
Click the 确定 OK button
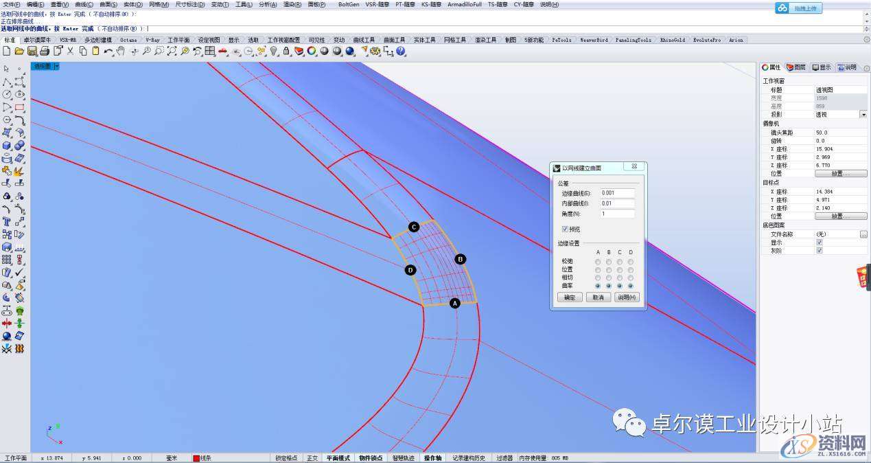coord(570,297)
